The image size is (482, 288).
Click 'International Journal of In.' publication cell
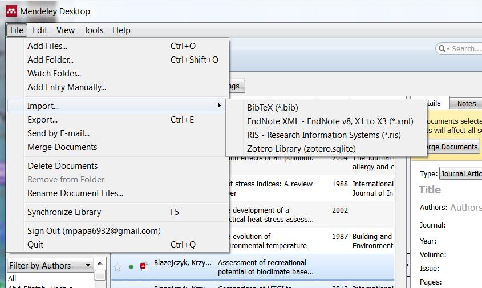pyautogui.click(x=373, y=188)
